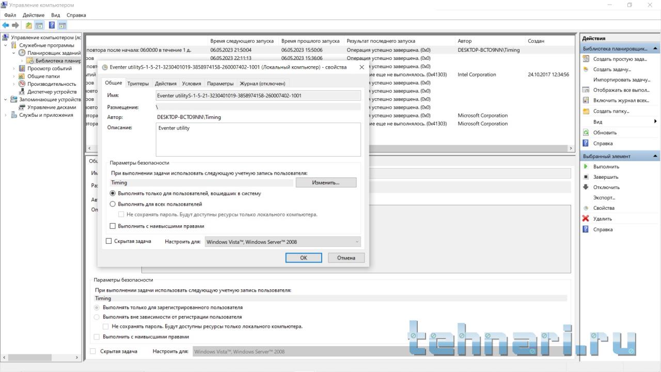Click the 'Создать папку...' folder icon
Screen dimensions: 661x372
click(586, 111)
